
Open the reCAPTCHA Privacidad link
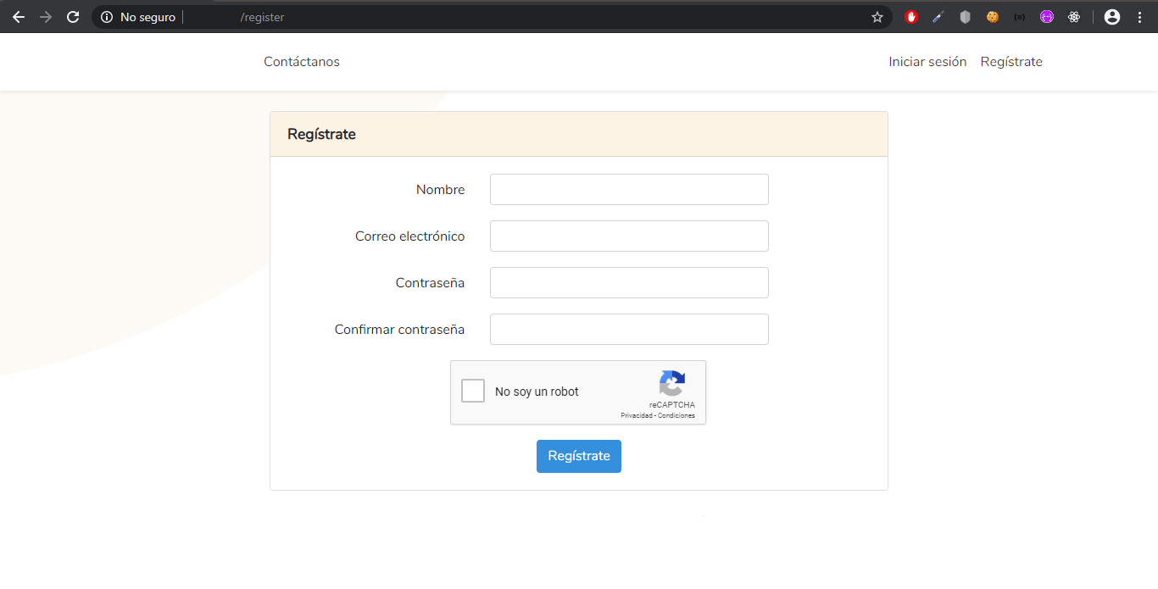point(637,415)
